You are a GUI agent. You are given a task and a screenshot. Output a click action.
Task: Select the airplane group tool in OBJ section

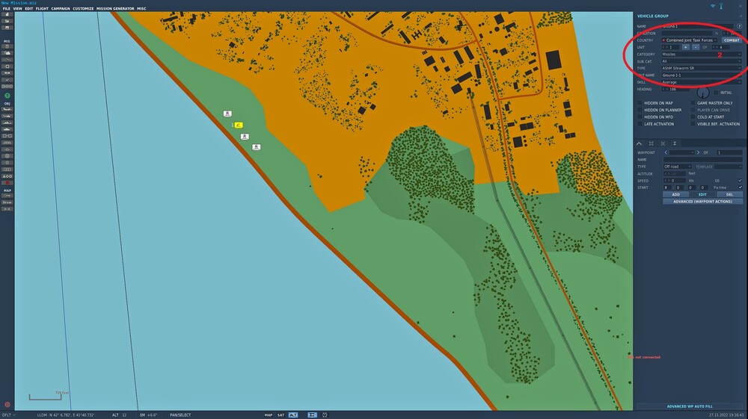(x=7, y=109)
